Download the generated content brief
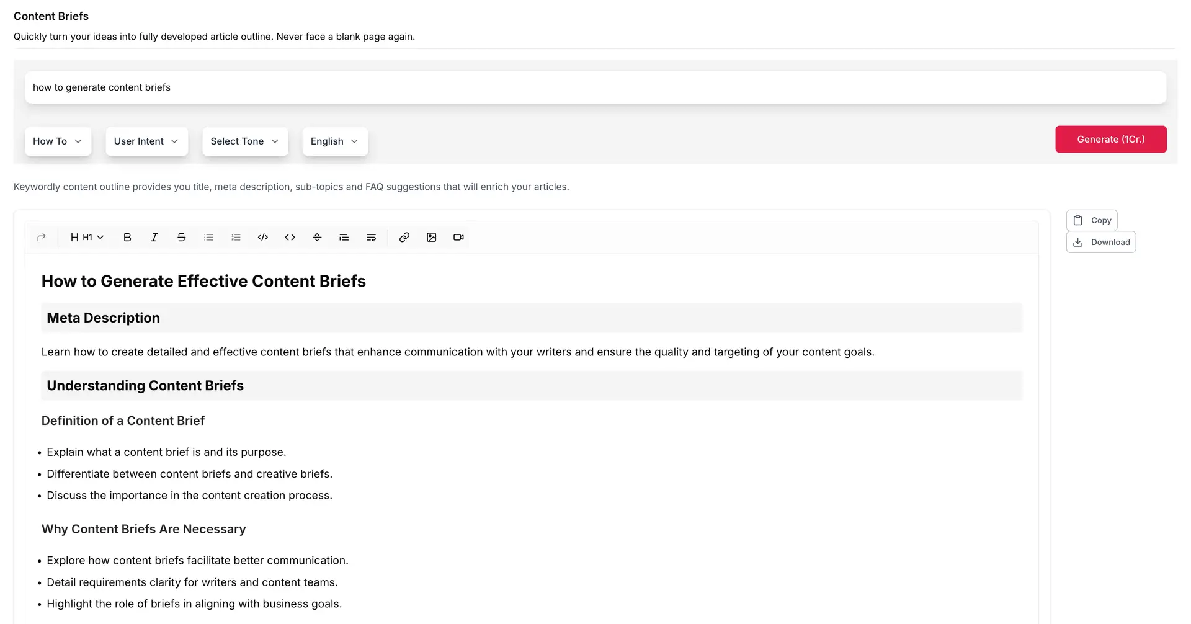 tap(1101, 243)
